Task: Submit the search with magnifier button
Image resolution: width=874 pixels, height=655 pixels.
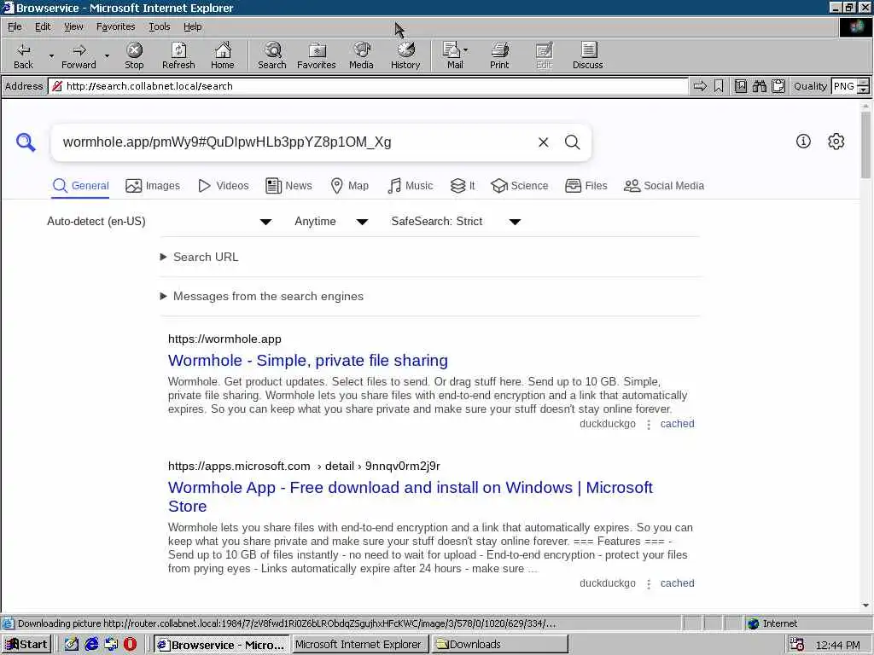Action: pos(573,142)
